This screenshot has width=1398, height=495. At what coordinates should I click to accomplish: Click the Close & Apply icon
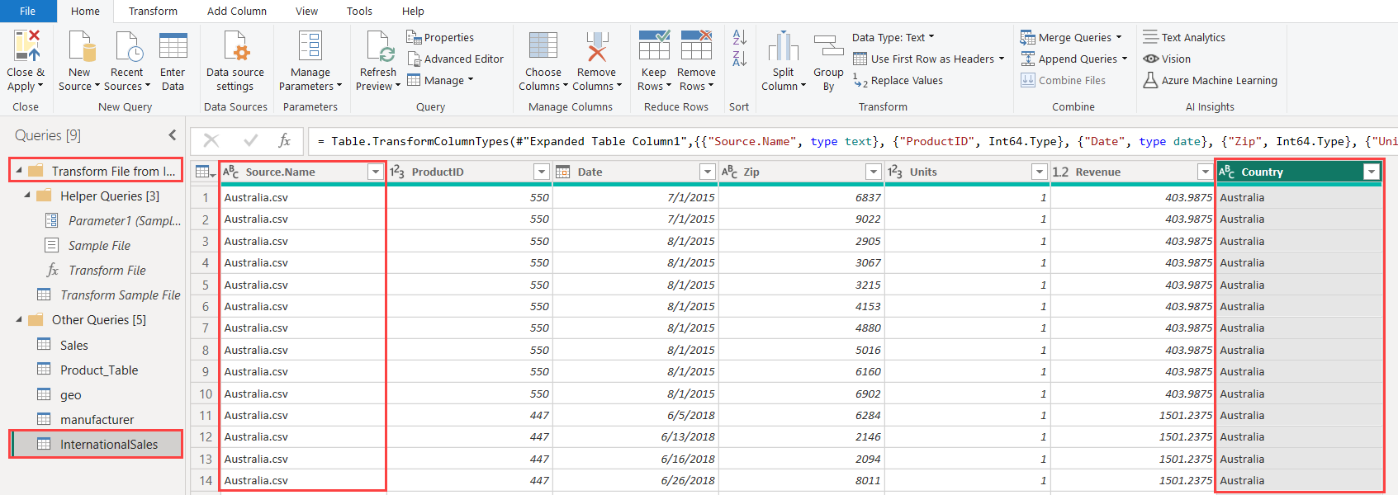click(x=25, y=46)
